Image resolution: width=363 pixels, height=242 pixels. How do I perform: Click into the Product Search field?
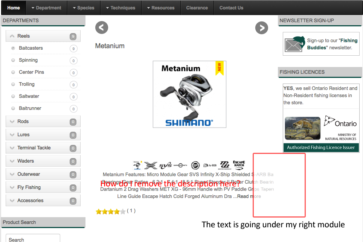(x=33, y=238)
